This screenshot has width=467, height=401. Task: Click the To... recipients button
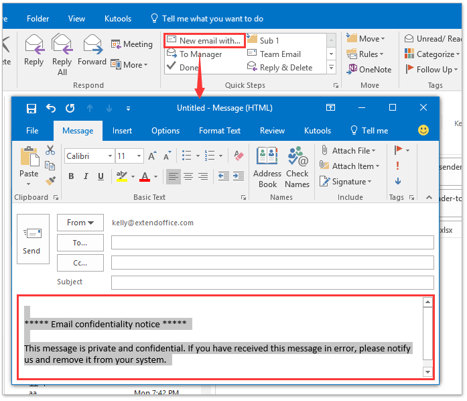tap(80, 243)
